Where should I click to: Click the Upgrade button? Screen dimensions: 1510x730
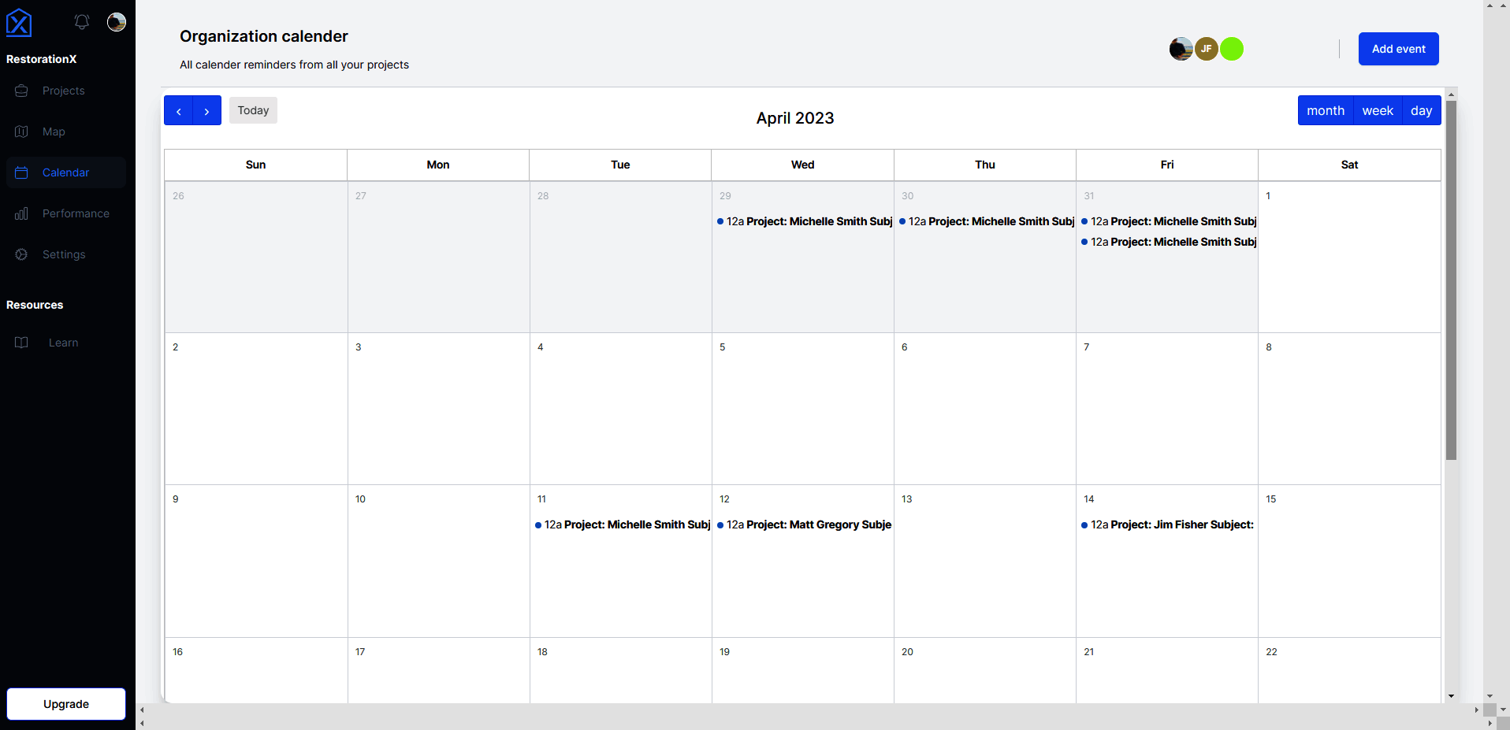pyautogui.click(x=65, y=703)
